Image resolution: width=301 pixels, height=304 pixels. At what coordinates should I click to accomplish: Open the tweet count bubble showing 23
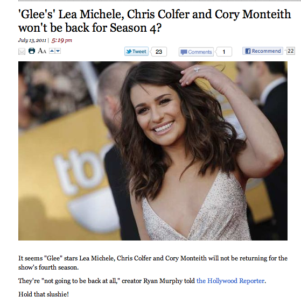(158, 52)
